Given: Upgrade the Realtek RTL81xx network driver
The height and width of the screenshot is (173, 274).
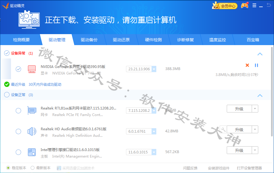Looking at the screenshot, I should point(239,109).
